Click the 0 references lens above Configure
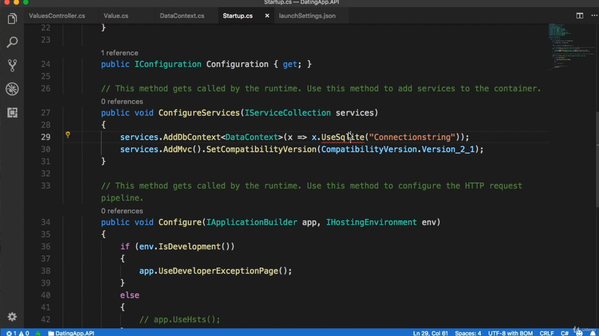 coord(122,211)
